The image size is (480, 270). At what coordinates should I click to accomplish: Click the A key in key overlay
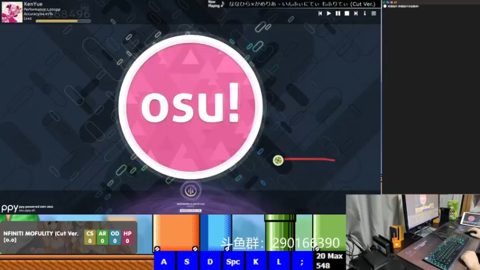pyautogui.click(x=164, y=262)
